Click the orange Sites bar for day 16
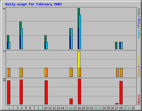This screenshot has width=142, height=111. 72,72
